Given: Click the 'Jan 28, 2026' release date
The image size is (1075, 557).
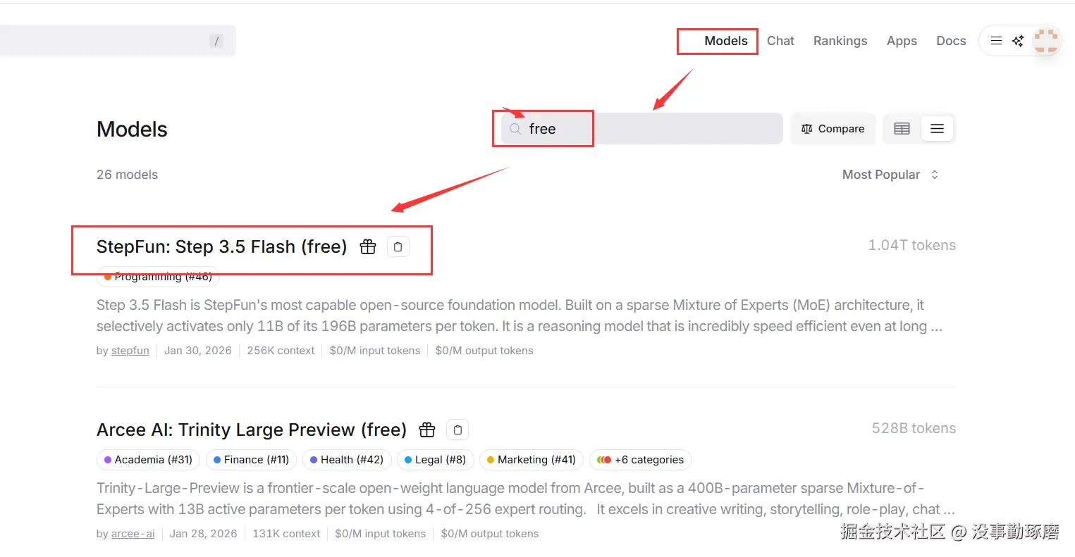Looking at the screenshot, I should tap(203, 534).
